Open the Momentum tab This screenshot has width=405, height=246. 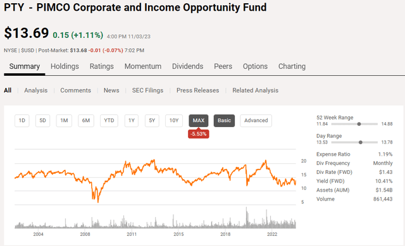tap(143, 66)
